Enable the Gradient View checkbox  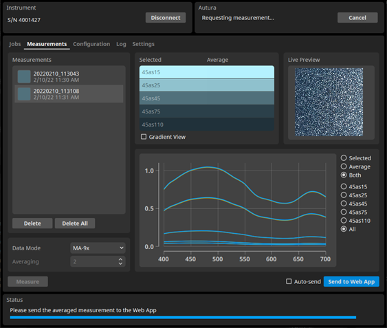pos(144,137)
